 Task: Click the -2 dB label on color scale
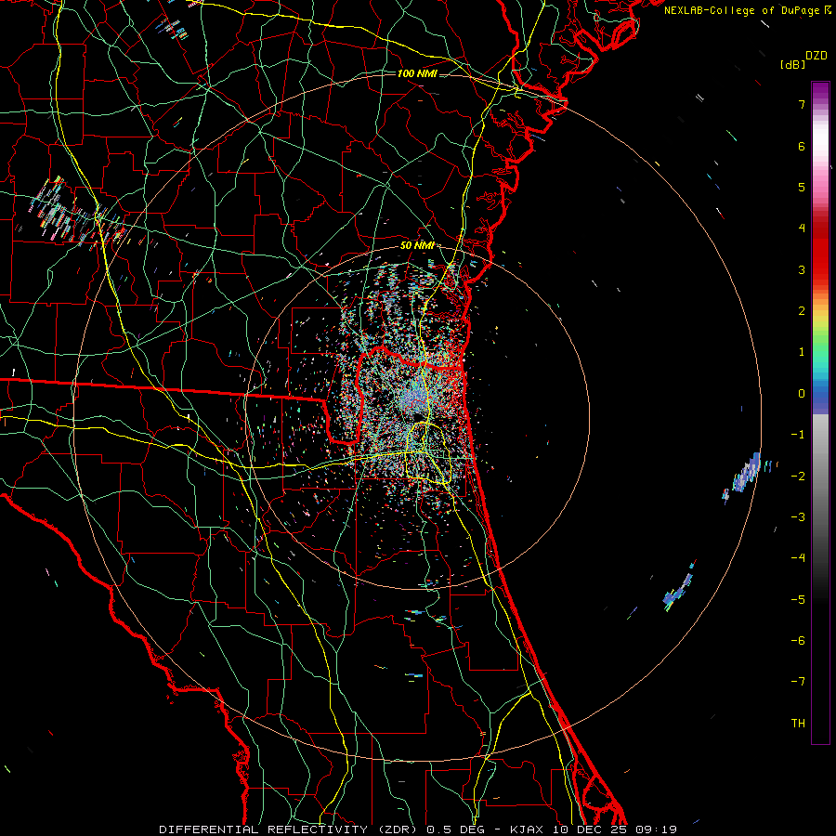coord(798,477)
